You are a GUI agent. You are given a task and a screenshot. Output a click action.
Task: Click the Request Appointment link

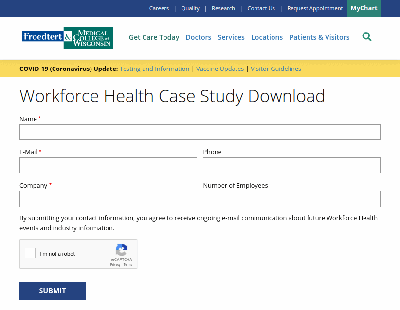315,8
